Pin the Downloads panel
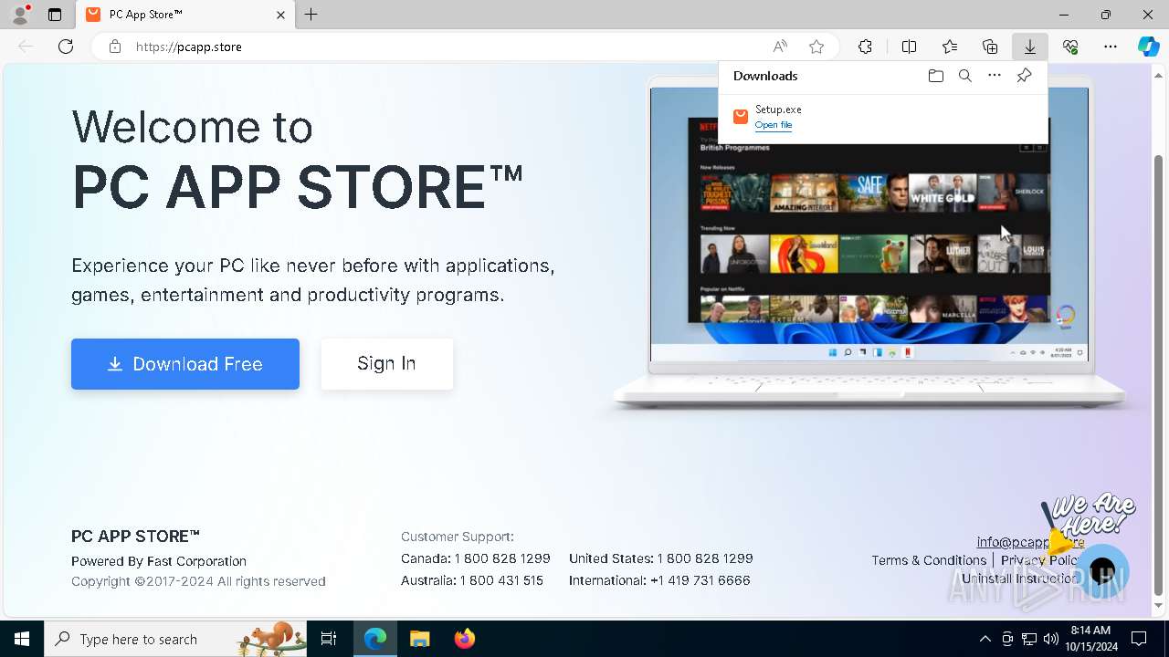The image size is (1169, 657). (1024, 76)
